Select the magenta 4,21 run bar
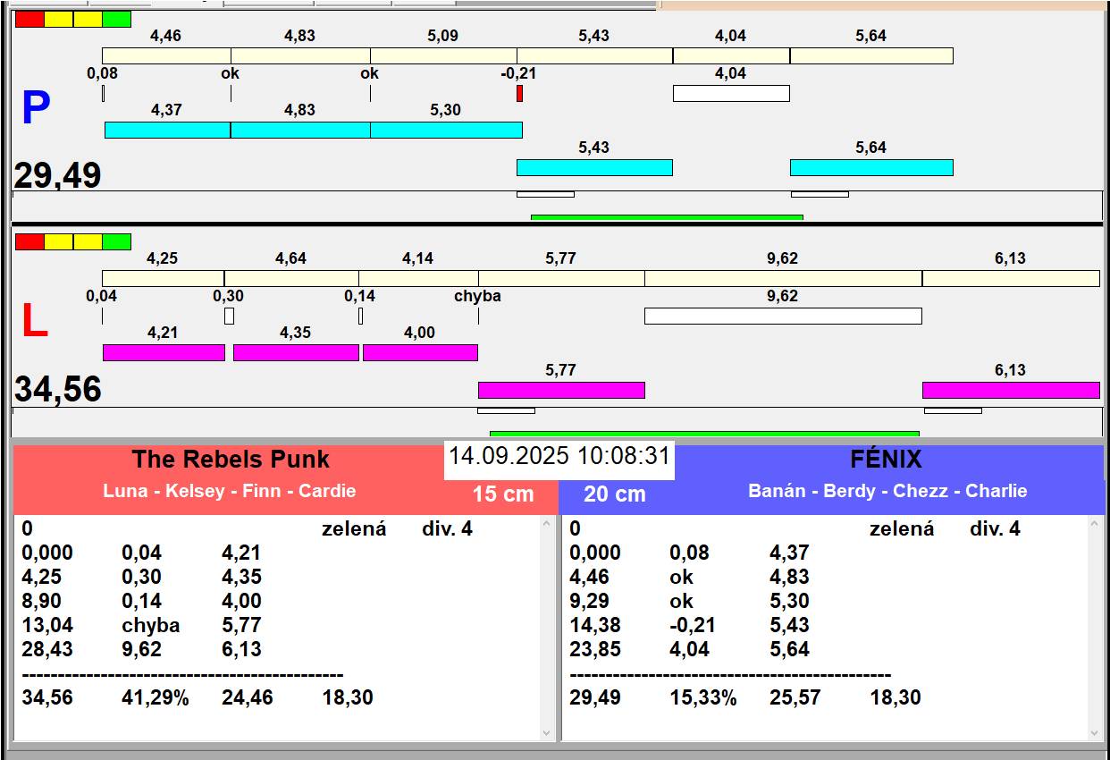This screenshot has height=760, width=1110. pos(164,352)
